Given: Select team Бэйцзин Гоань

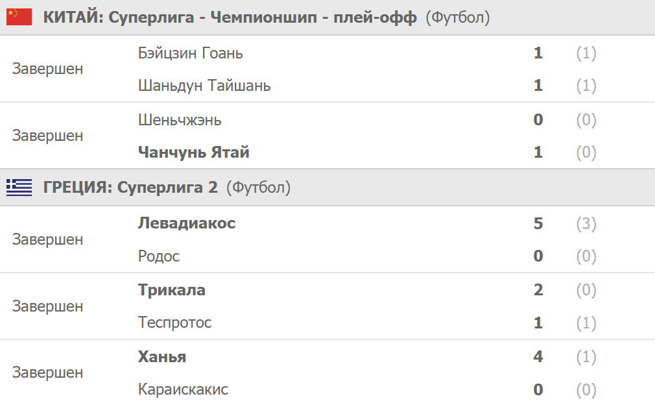Looking at the screenshot, I should click(x=190, y=53).
